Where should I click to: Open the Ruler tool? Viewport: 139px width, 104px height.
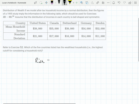tap(98, 3)
